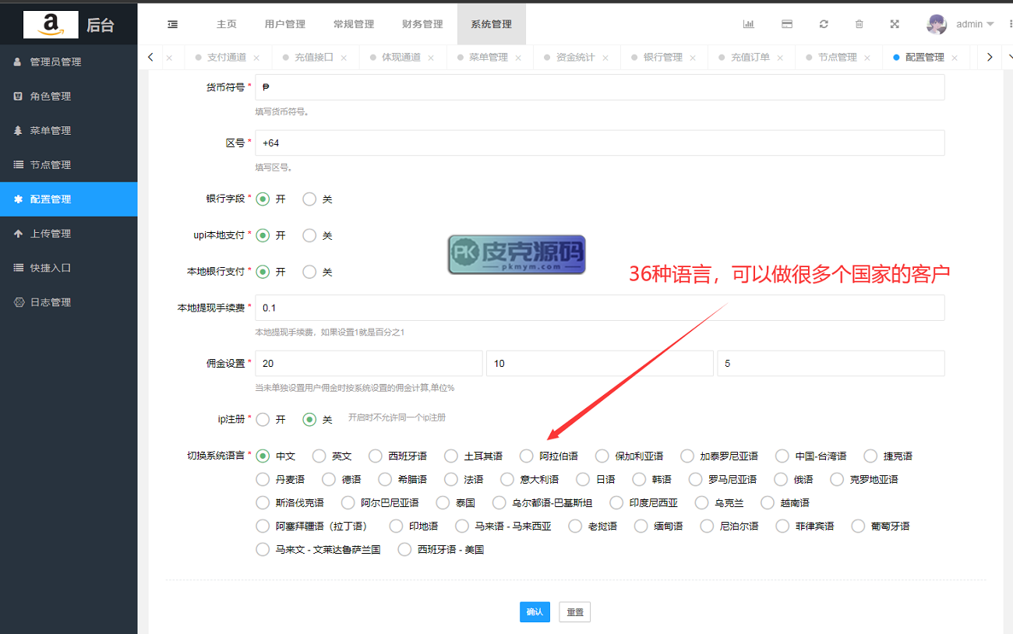Turn off 银行字段 by selecting 关
Viewport: 1013px width, 634px height.
click(309, 199)
